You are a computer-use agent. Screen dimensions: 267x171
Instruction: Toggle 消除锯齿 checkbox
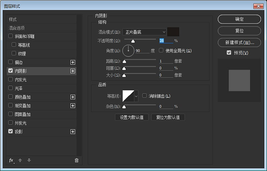[x=145, y=96]
